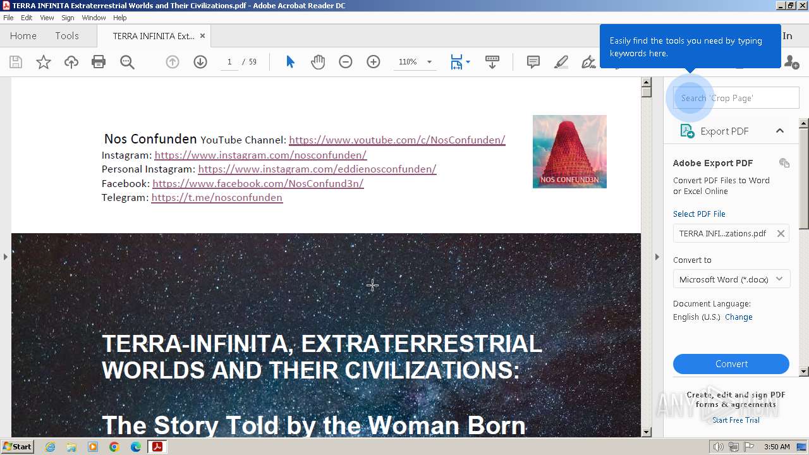Go to next page arrow
The width and height of the screenshot is (809, 455).
point(200,62)
